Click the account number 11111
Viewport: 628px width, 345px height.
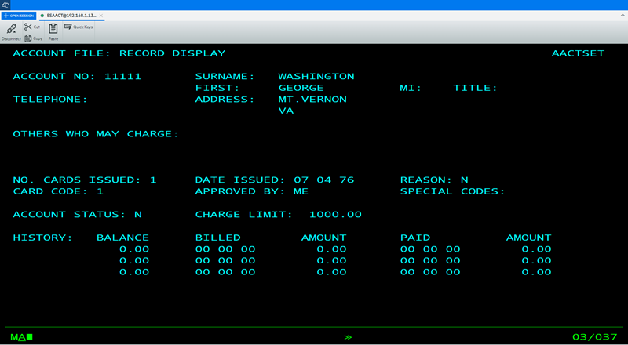click(123, 76)
